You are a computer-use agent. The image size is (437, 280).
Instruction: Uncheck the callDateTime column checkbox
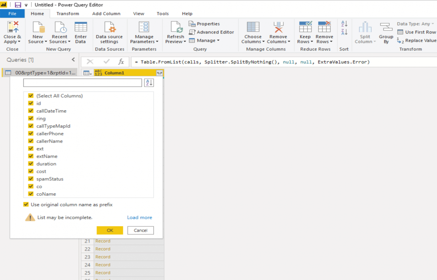(x=31, y=111)
